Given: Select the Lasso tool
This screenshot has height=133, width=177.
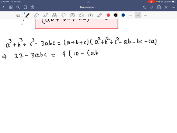Looking at the screenshot, I should tap(63, 15).
